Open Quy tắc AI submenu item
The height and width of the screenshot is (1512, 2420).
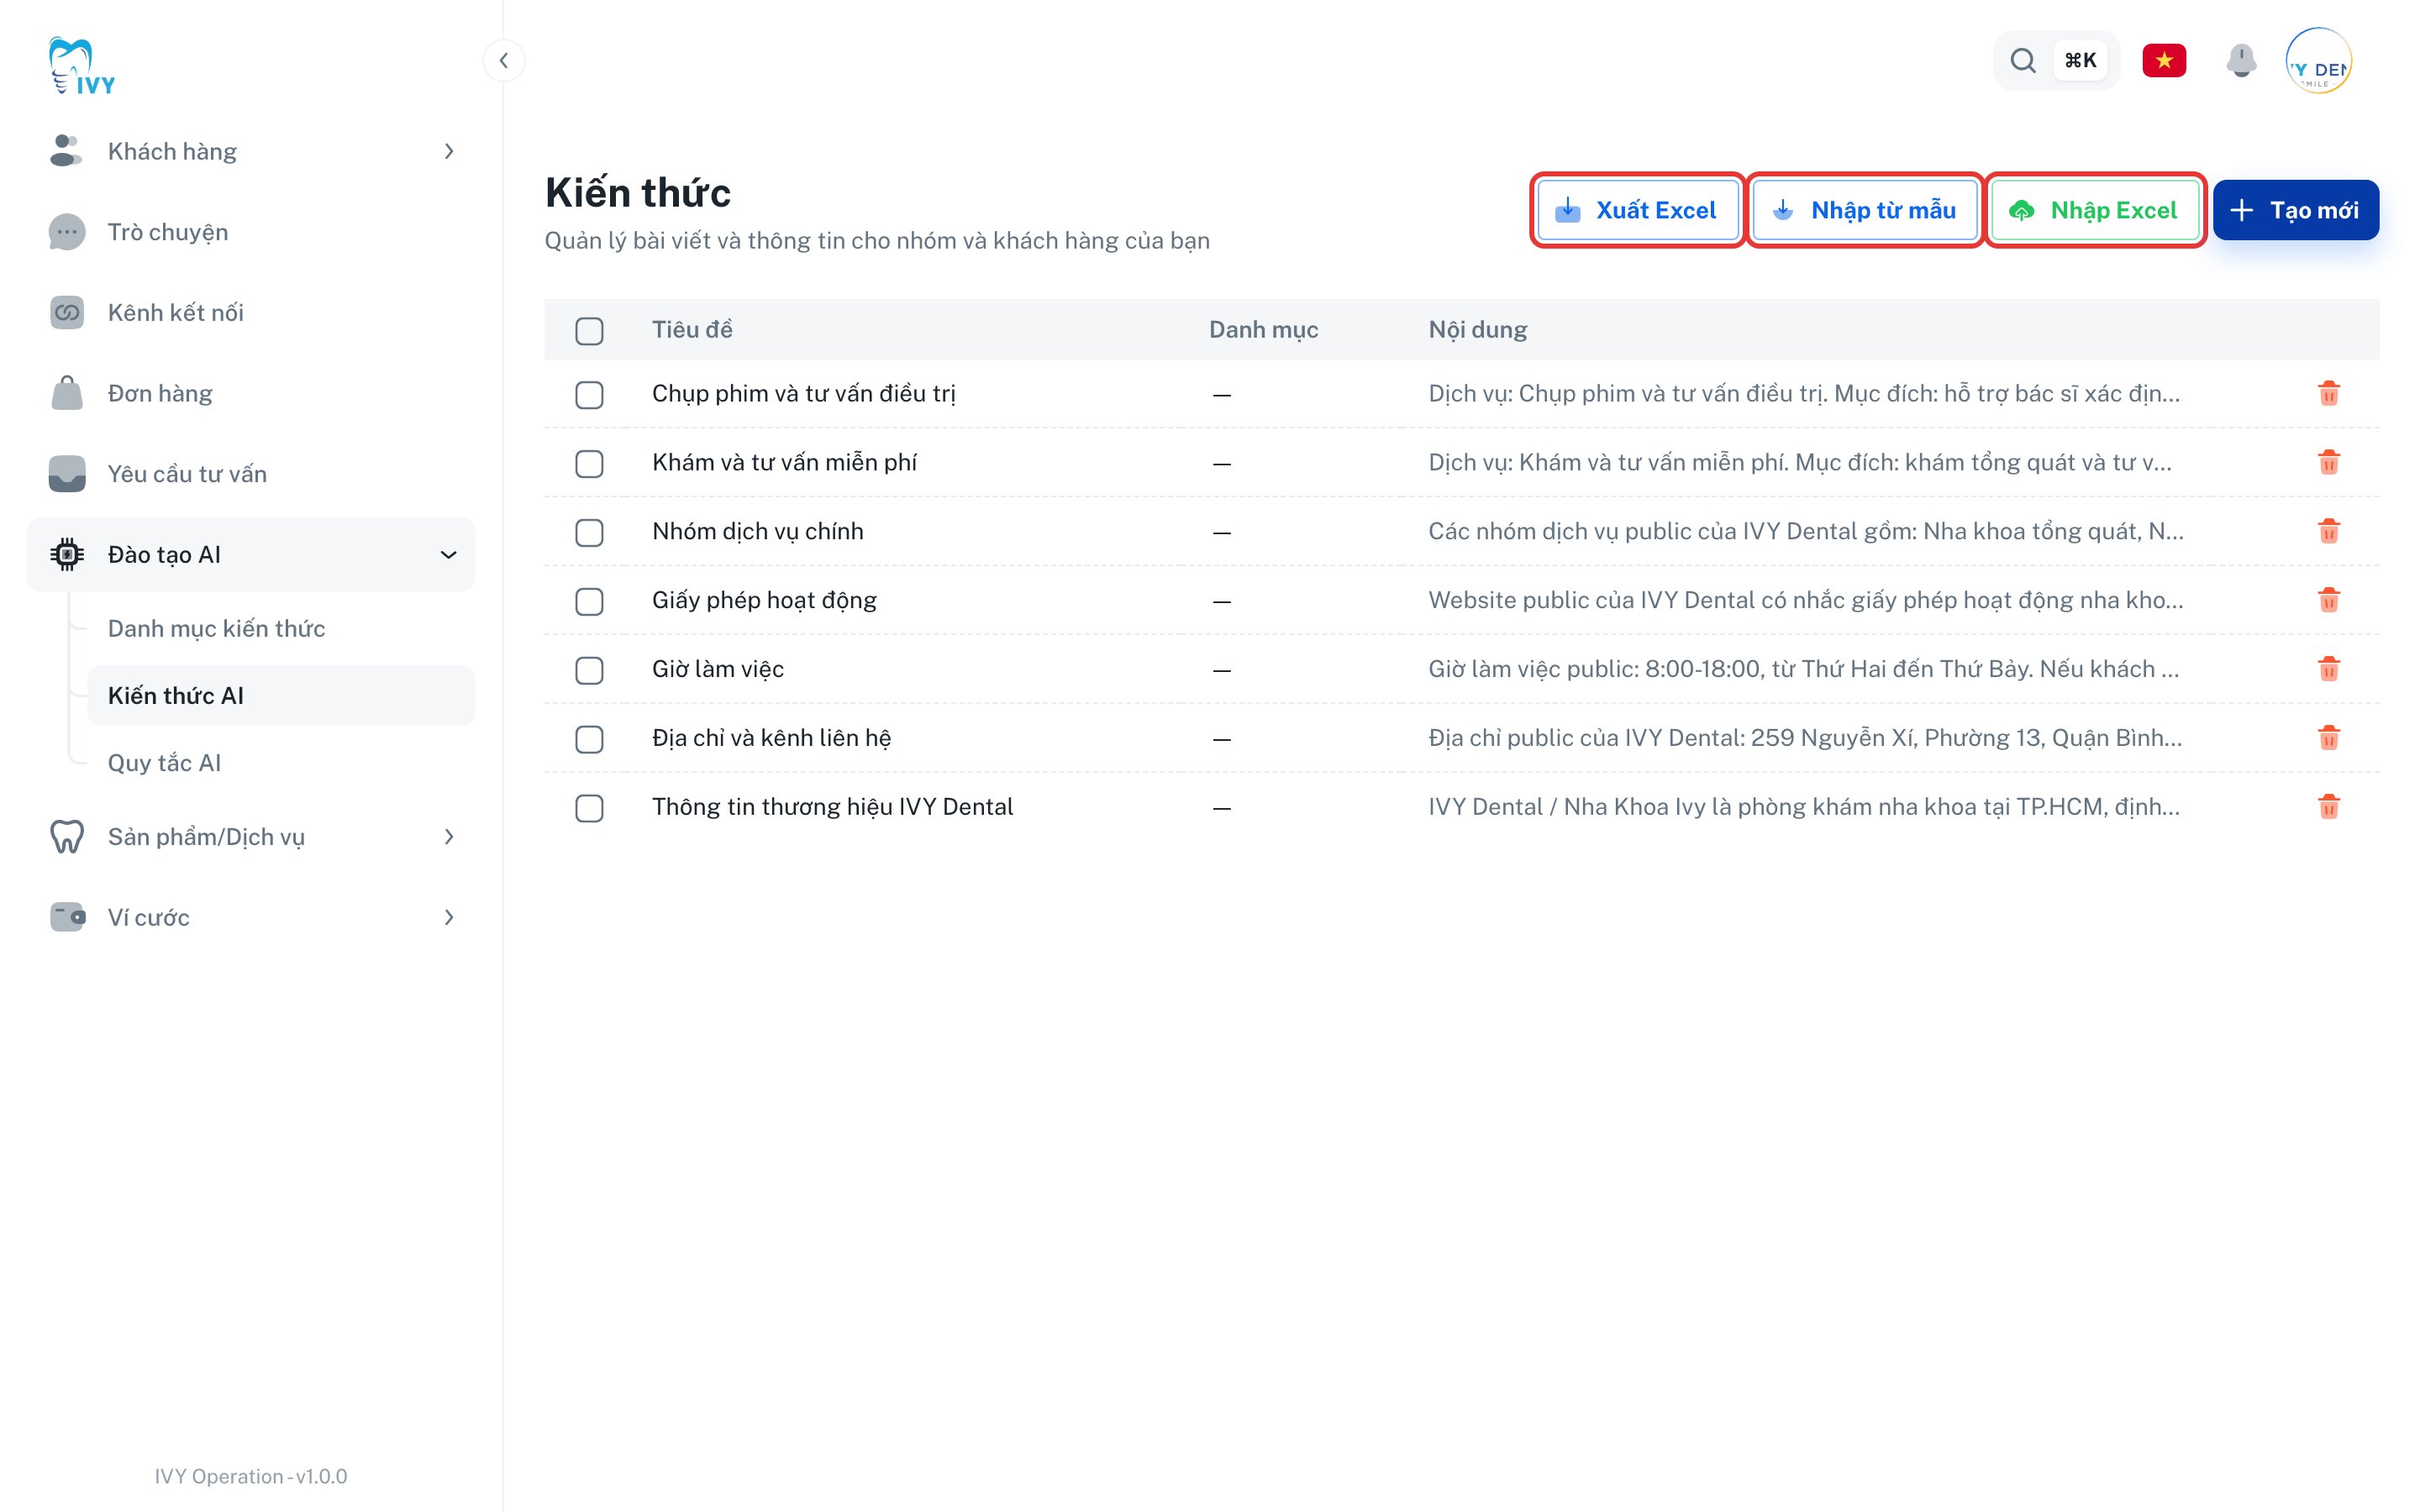coord(281,763)
